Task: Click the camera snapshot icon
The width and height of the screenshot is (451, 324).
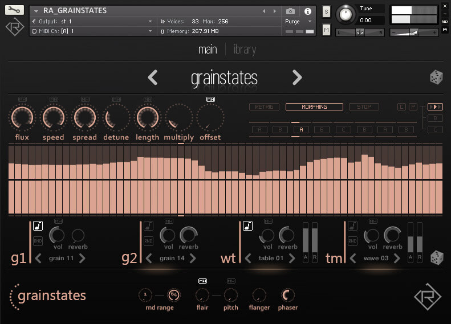Action: coord(291,11)
